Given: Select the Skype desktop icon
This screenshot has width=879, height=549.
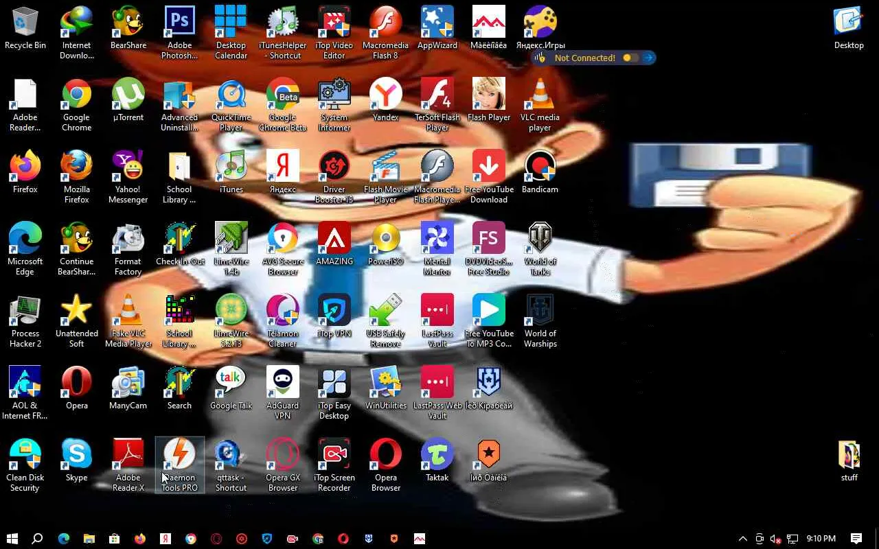Looking at the screenshot, I should coord(77,460).
